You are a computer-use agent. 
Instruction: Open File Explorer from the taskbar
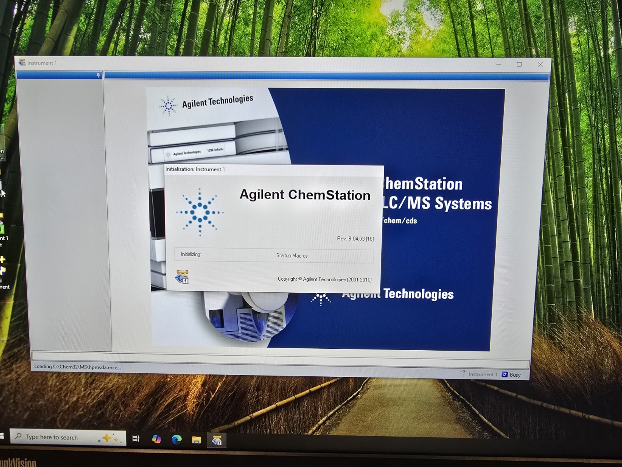pos(196,440)
